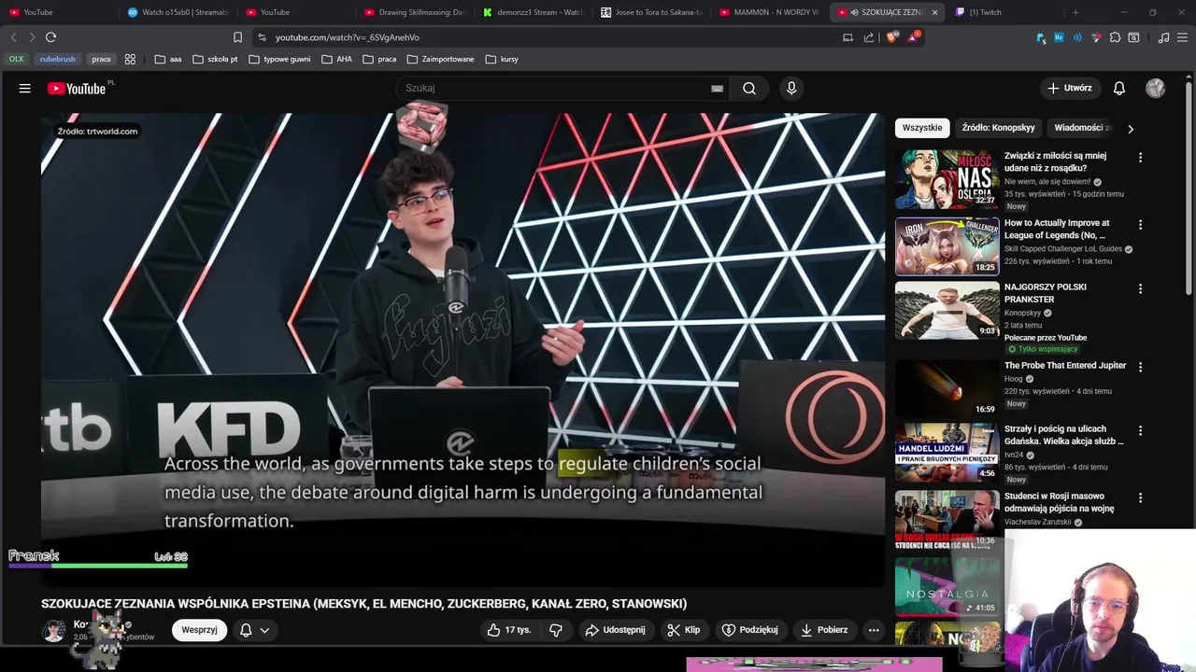Show more filter chips with the arrow
The height and width of the screenshot is (672, 1196).
pos(1131,129)
